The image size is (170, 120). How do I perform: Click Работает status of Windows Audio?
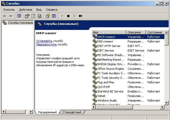click(154, 100)
